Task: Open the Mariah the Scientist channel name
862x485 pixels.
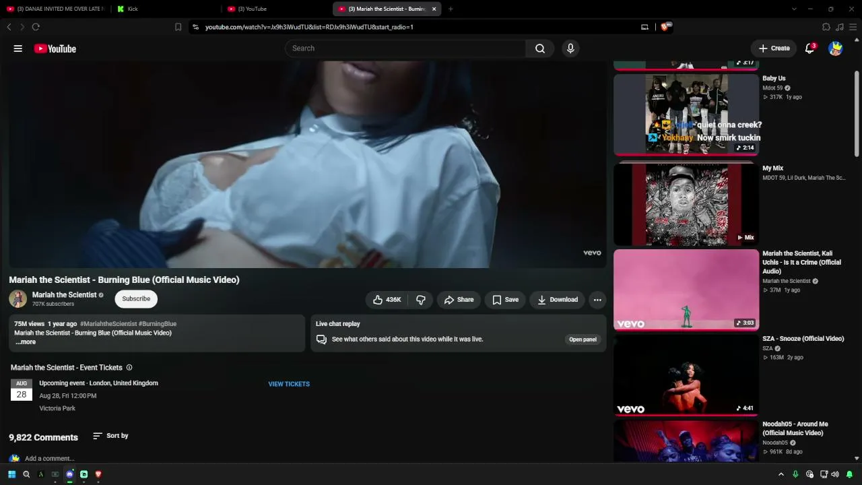Action: point(64,295)
